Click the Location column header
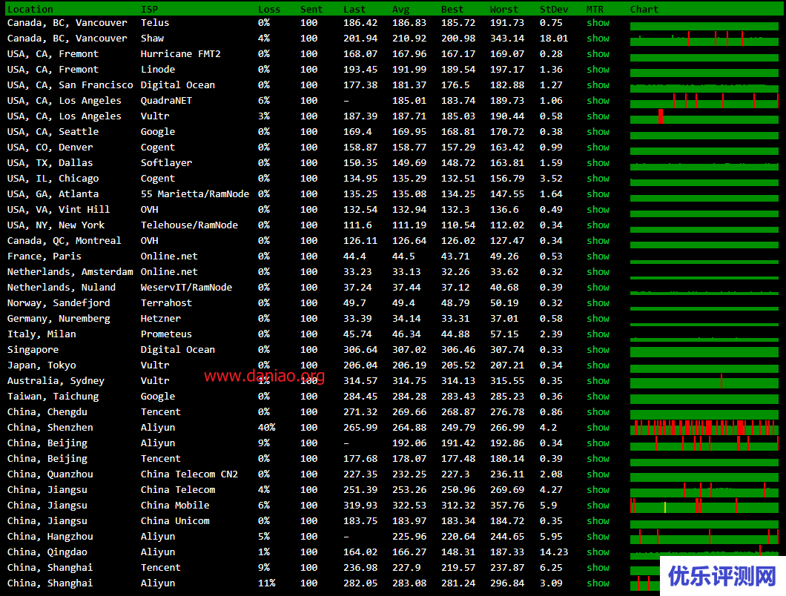786x596 pixels. point(30,9)
